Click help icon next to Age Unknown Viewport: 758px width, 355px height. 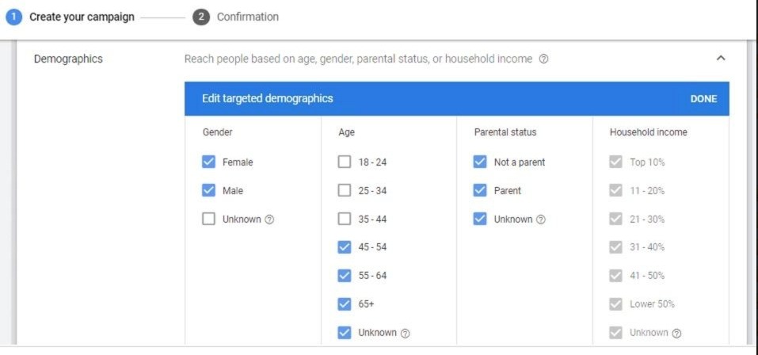tap(406, 334)
